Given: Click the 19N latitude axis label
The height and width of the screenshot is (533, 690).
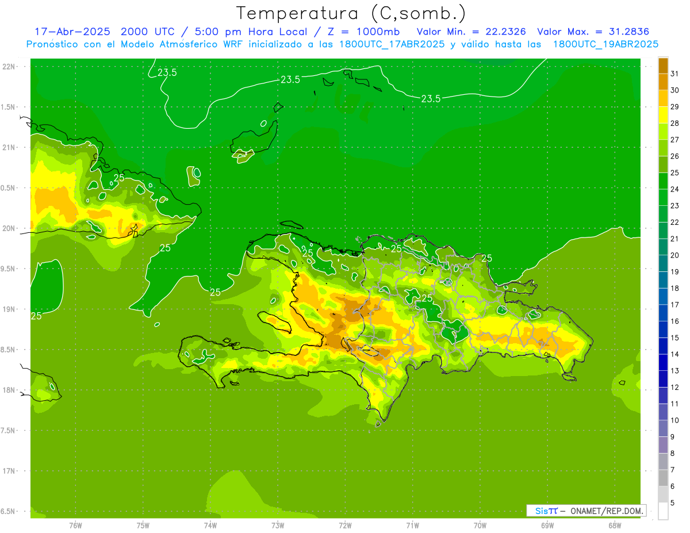Looking at the screenshot, I should pos(9,309).
